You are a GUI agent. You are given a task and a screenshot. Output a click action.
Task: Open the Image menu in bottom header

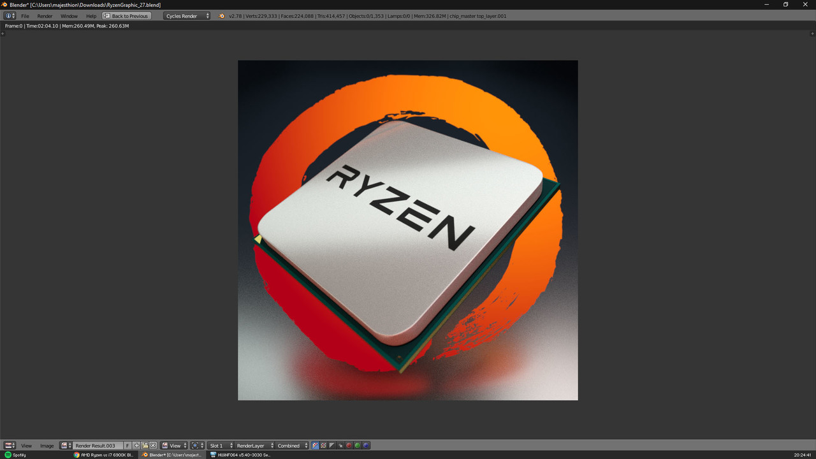tap(47, 446)
